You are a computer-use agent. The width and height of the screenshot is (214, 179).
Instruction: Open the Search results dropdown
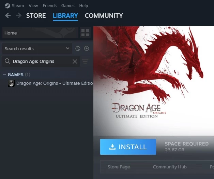[x=37, y=49]
